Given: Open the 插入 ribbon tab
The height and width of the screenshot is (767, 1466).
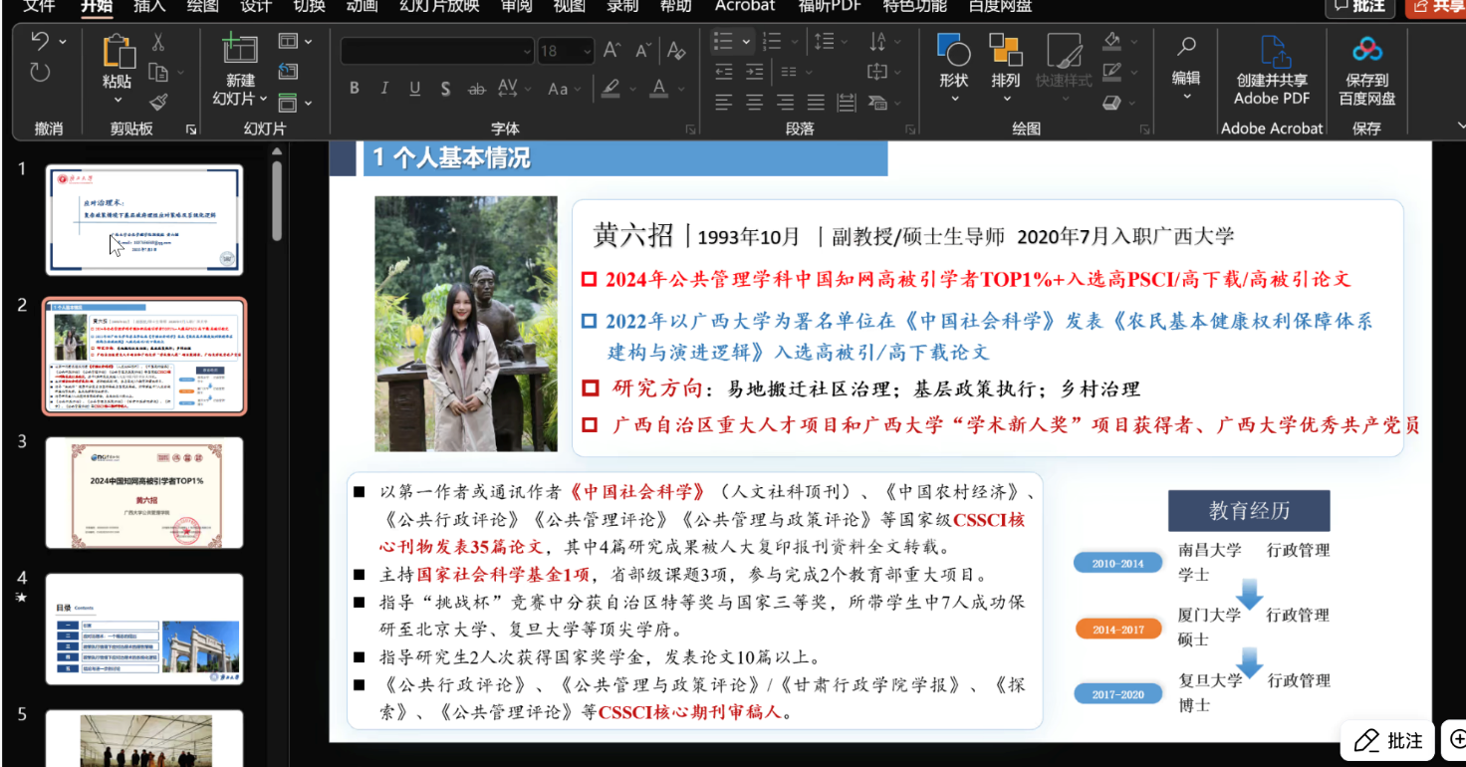Looking at the screenshot, I should (x=149, y=6).
